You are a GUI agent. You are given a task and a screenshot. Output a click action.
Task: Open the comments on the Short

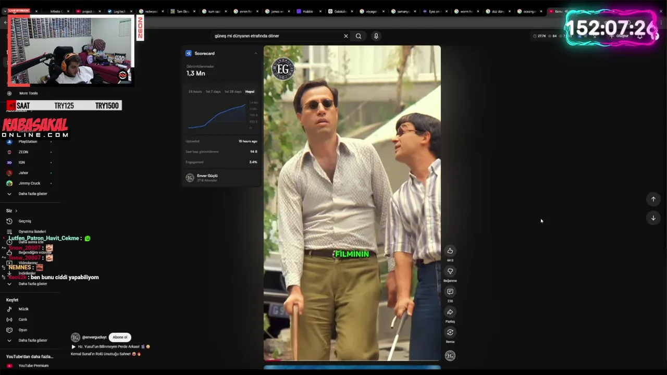tap(450, 292)
